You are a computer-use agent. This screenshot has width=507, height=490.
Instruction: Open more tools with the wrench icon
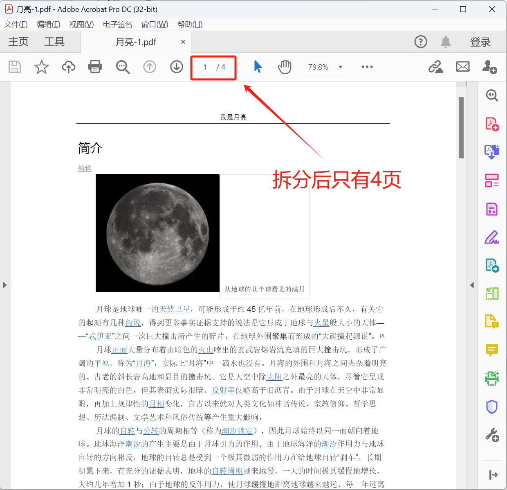(492, 435)
